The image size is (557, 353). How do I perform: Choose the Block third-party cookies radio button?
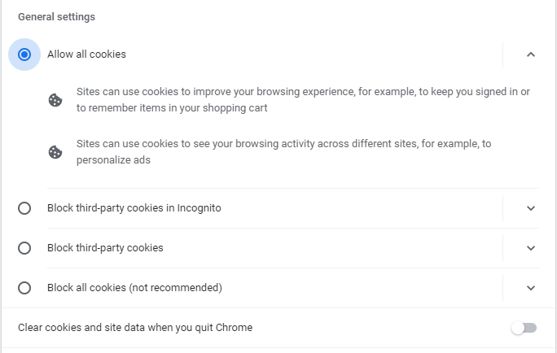click(x=24, y=248)
